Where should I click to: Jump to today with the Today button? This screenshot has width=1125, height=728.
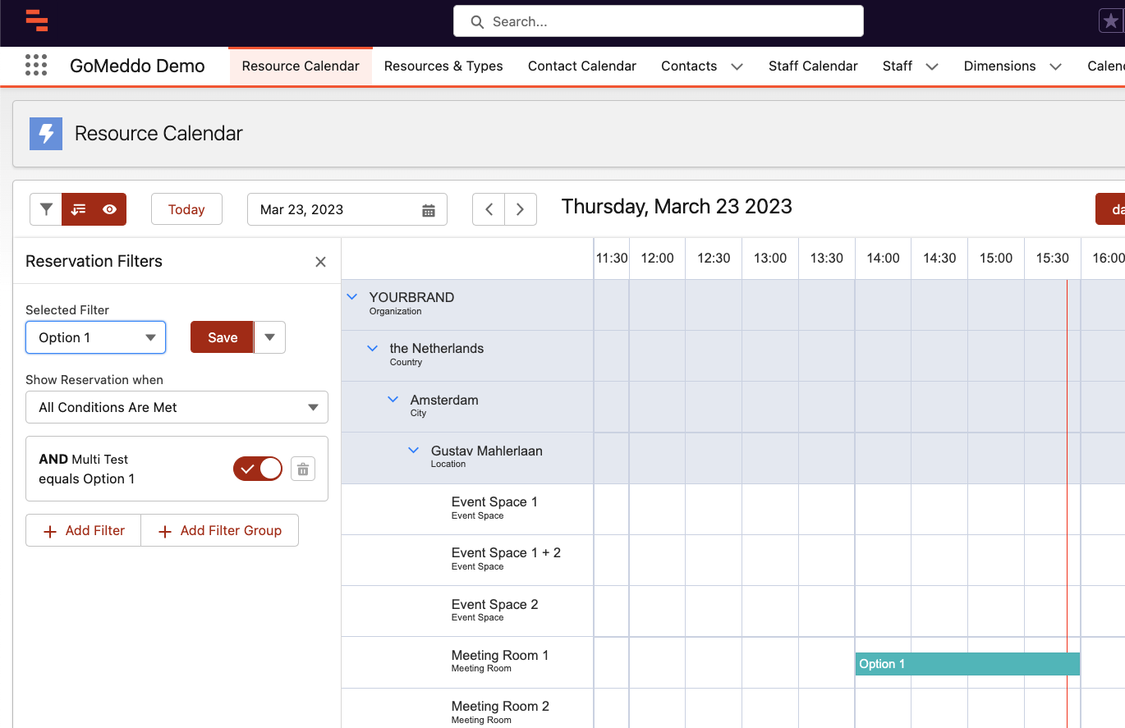[186, 209]
